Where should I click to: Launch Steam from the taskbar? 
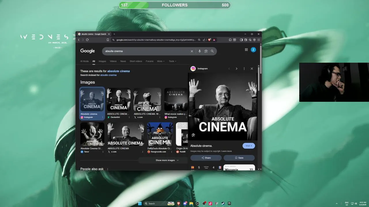point(223,204)
